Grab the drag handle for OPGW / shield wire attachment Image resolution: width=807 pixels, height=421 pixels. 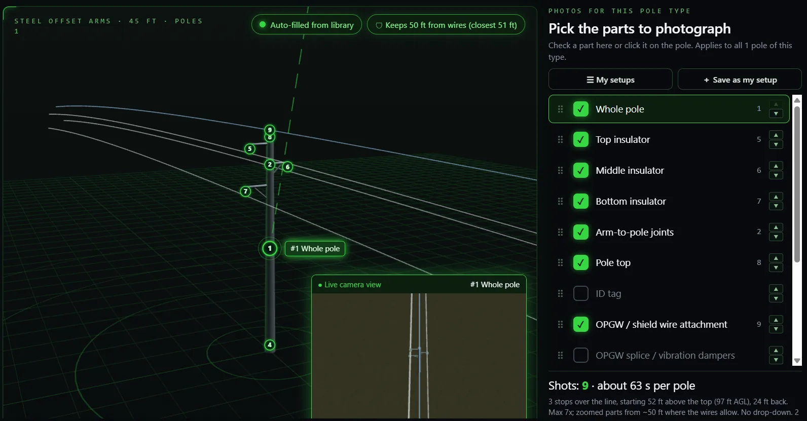(x=560, y=324)
